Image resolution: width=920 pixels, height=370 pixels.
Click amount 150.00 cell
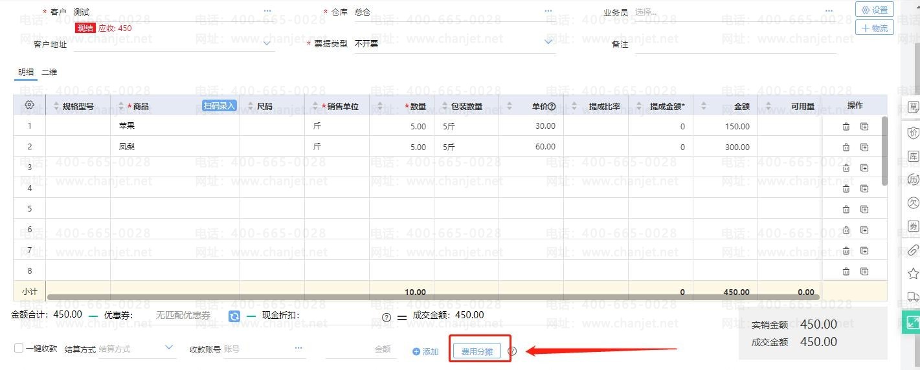pyautogui.click(x=725, y=126)
